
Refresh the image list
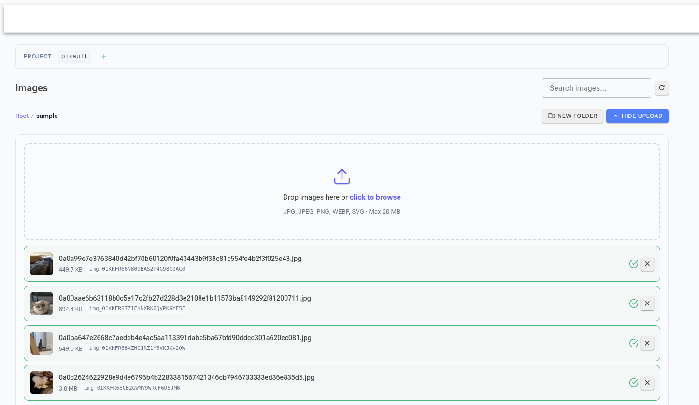click(x=661, y=88)
